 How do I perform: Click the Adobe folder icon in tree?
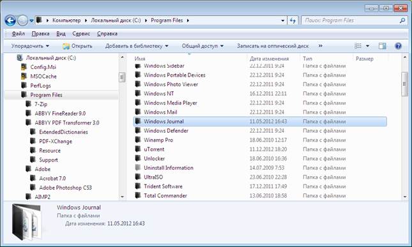click(x=28, y=169)
